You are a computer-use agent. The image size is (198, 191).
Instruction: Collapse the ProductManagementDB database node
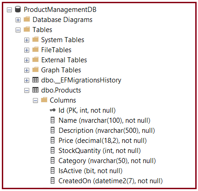pyautogui.click(x=9, y=10)
